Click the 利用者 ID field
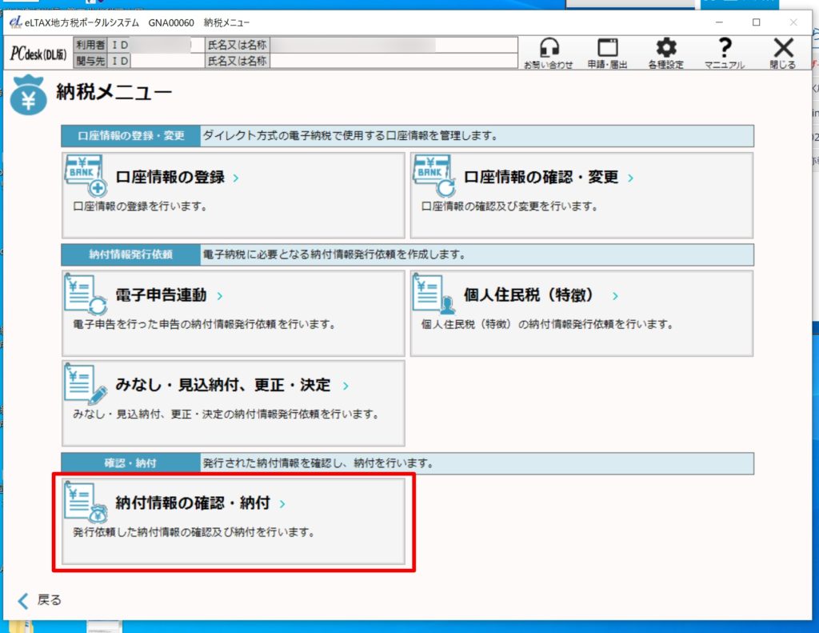This screenshot has width=819, height=633. (158, 45)
